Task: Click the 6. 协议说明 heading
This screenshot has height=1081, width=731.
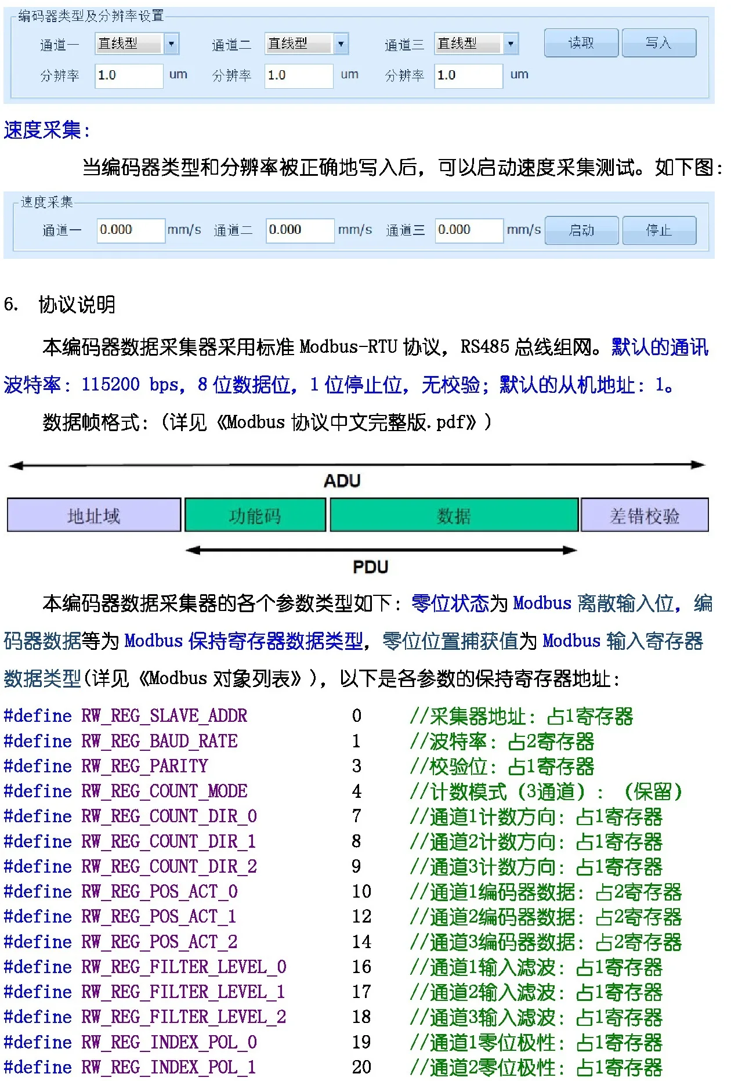Action: (x=60, y=304)
